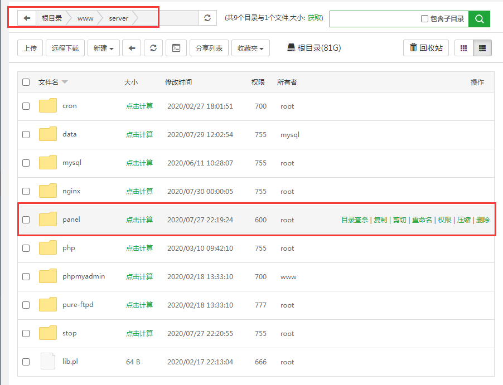The image size is (503, 385).
Task: Click 点击计算 for pure-ftpd folder
Action: point(139,305)
